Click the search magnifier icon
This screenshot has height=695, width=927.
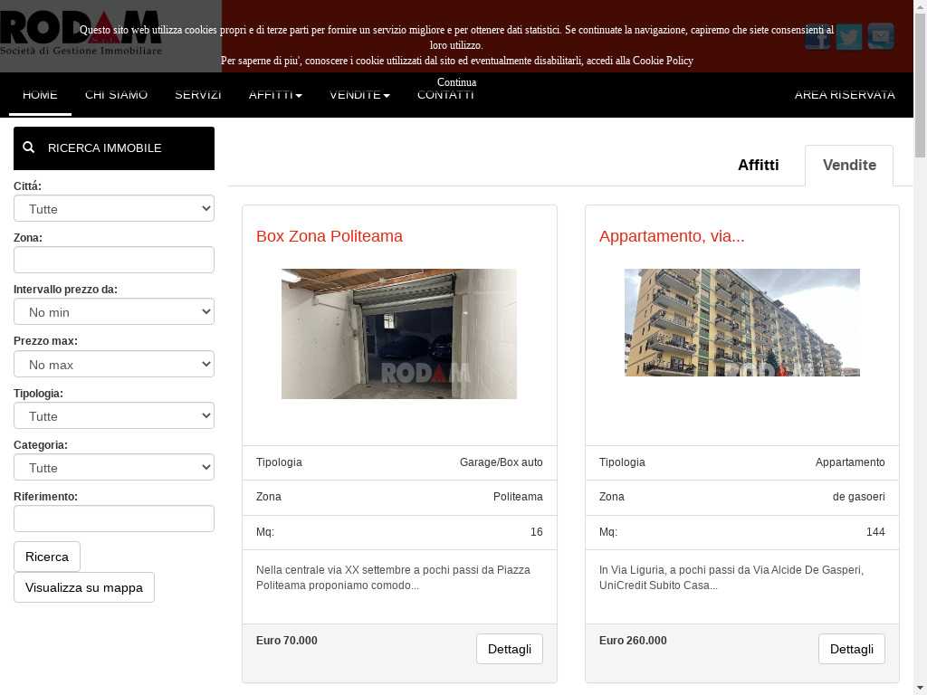[28, 148]
